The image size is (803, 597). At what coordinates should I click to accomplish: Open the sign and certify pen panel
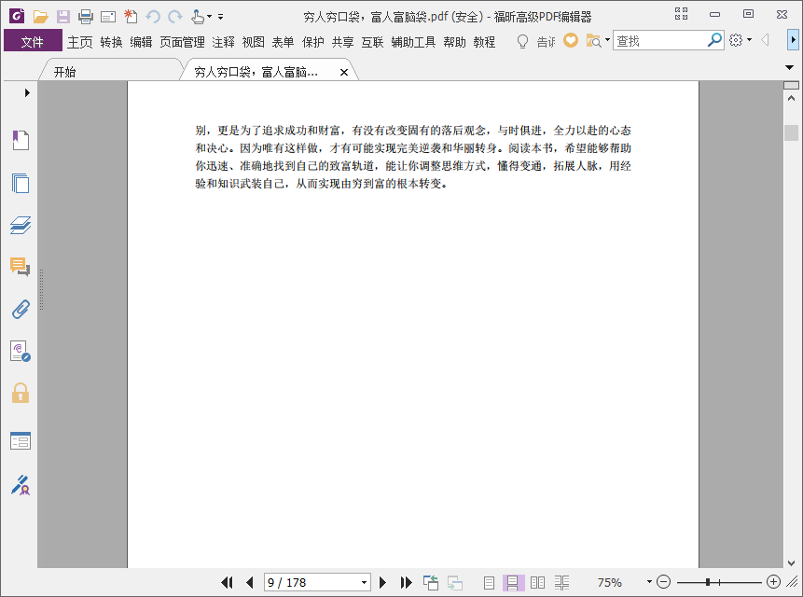coord(21,485)
